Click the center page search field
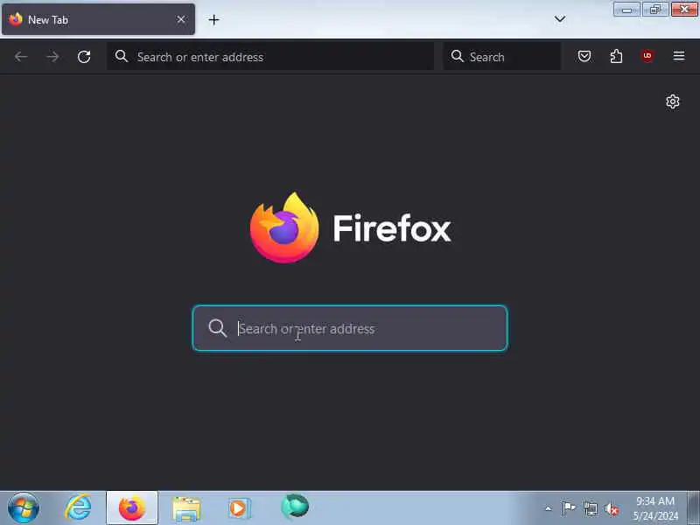The width and height of the screenshot is (700, 525). pyautogui.click(x=350, y=329)
